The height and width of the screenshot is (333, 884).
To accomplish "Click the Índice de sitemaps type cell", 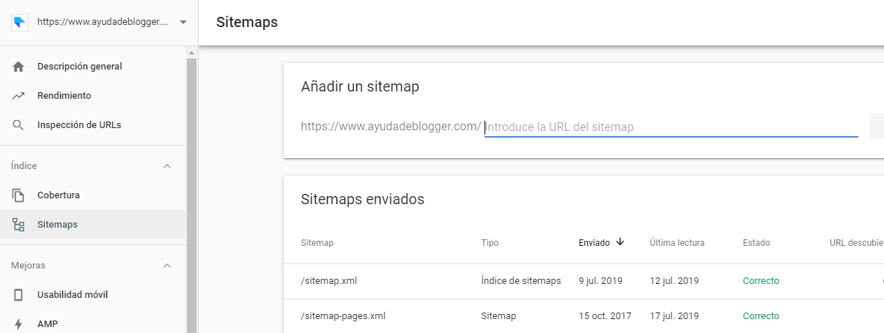I will click(x=521, y=281).
